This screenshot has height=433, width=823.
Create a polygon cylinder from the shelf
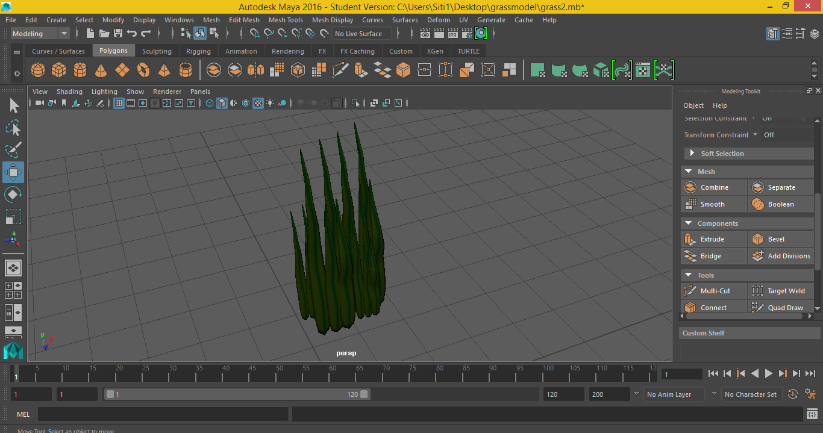[x=80, y=70]
